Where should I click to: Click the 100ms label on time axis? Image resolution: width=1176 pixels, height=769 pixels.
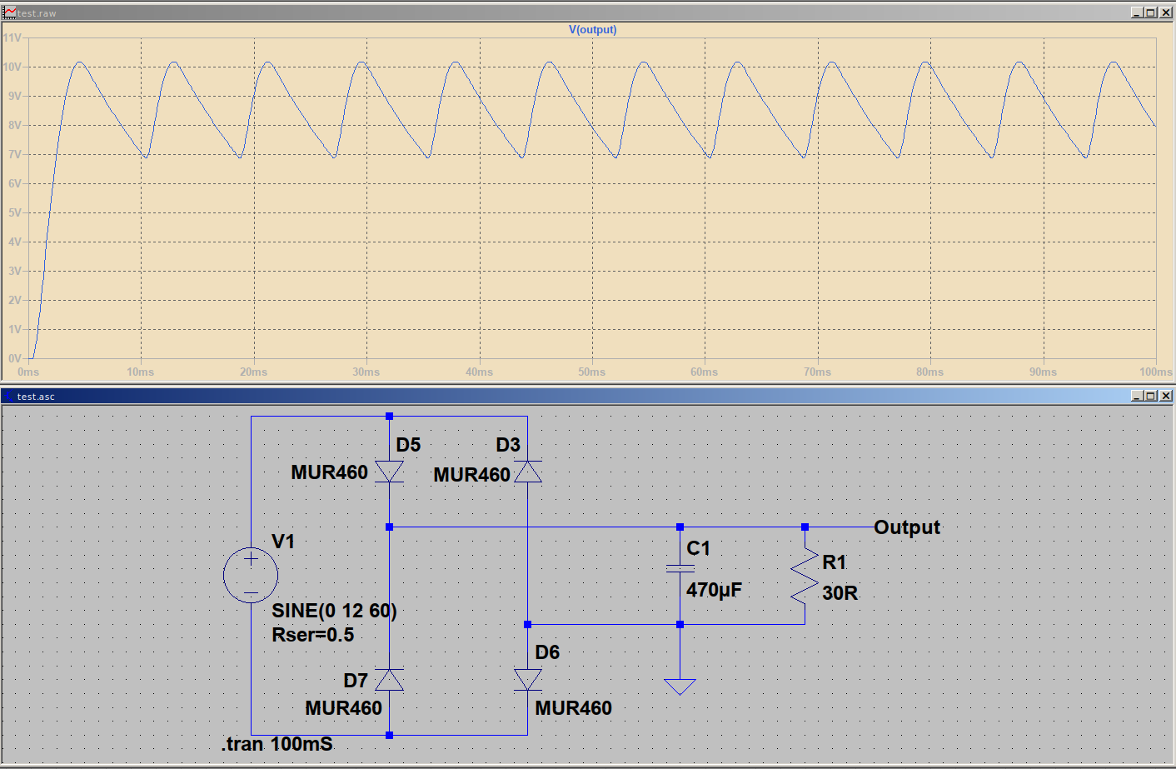(1156, 372)
